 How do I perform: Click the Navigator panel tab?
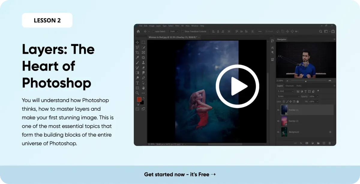tap(282, 39)
